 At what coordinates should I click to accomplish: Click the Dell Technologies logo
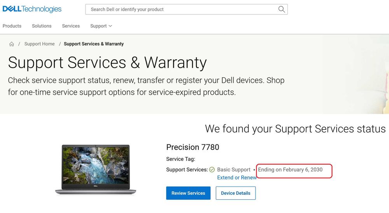click(x=32, y=9)
